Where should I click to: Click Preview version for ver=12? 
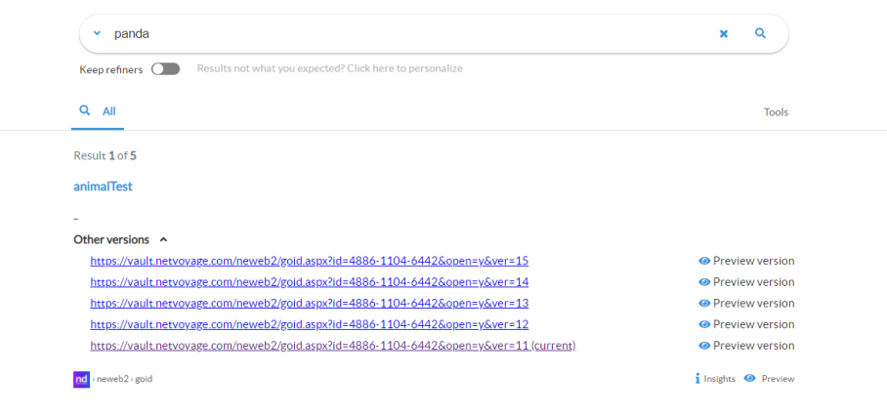[x=752, y=324]
